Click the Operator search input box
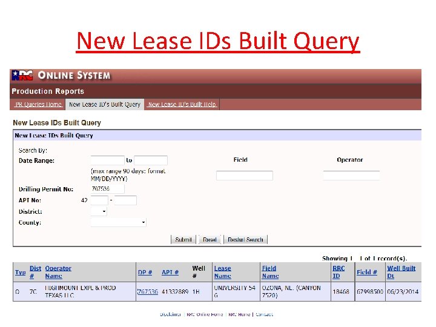 [x=351, y=176]
